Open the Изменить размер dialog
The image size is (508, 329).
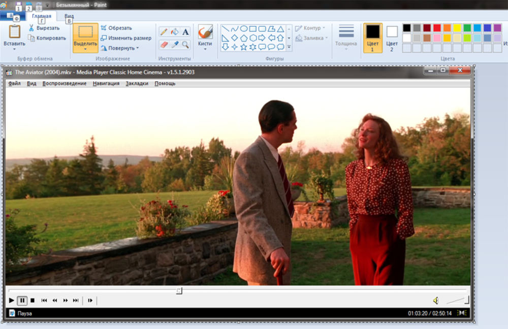tap(126, 38)
